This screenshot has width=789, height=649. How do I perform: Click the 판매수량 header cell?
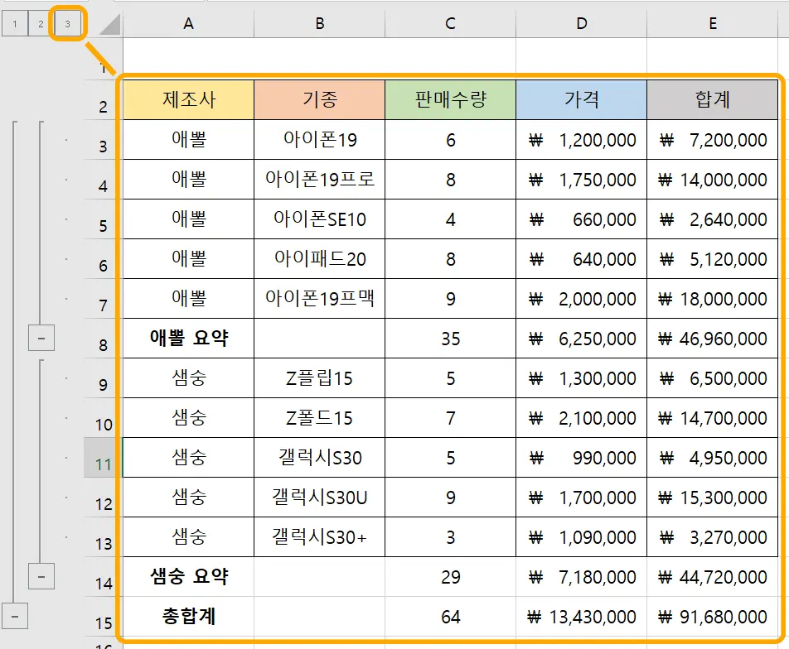(x=450, y=99)
